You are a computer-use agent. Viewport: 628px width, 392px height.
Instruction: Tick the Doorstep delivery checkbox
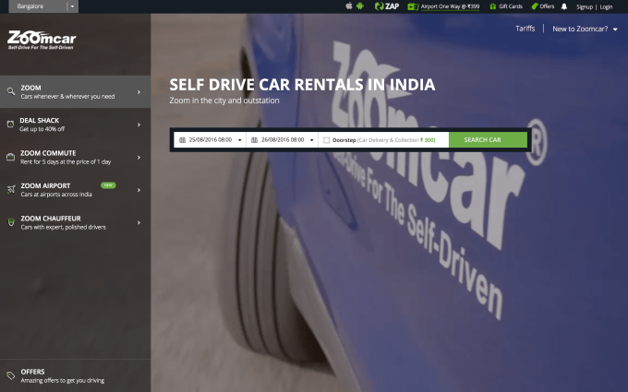[326, 140]
